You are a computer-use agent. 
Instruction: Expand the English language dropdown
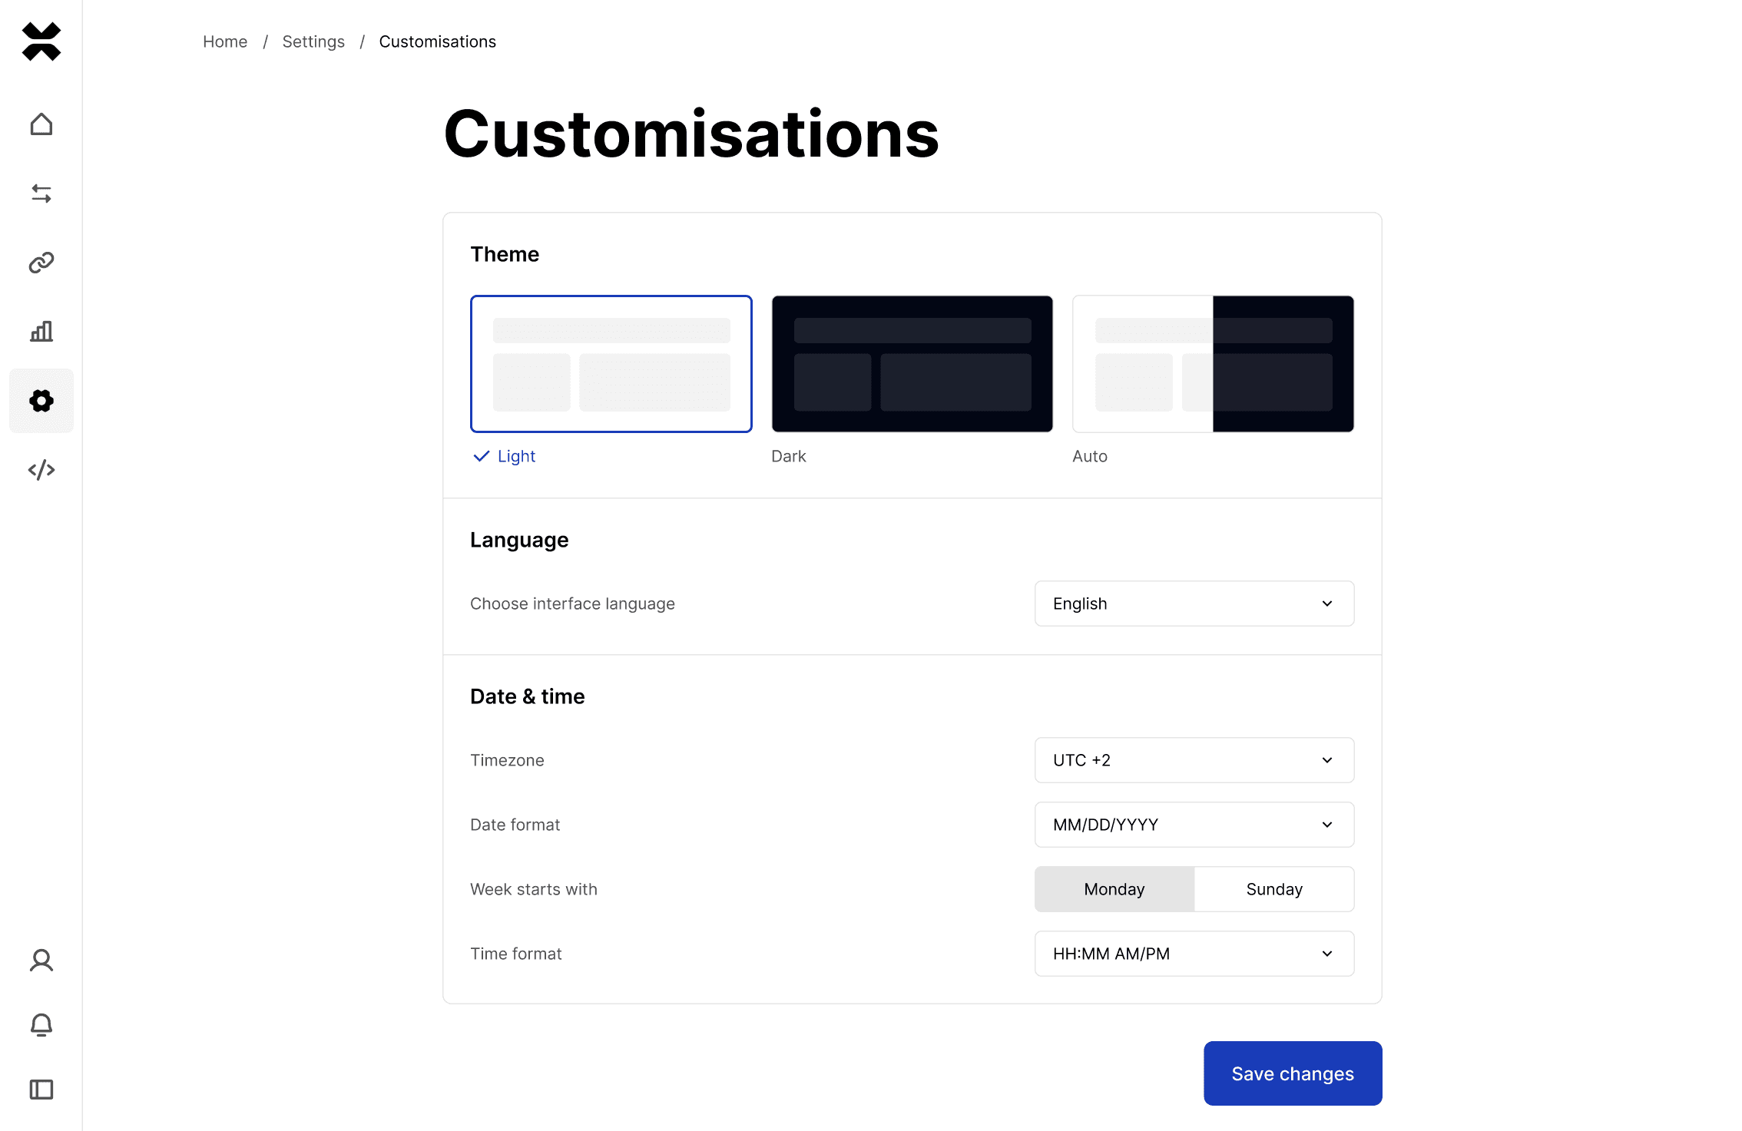(1194, 604)
